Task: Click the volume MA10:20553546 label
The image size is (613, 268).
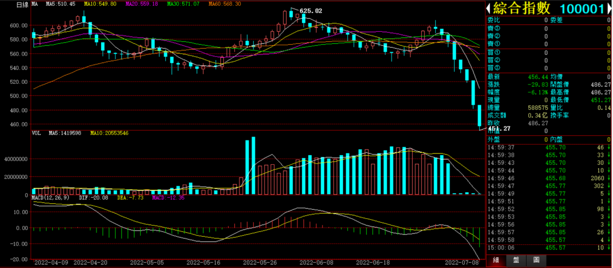Action: 110,133
